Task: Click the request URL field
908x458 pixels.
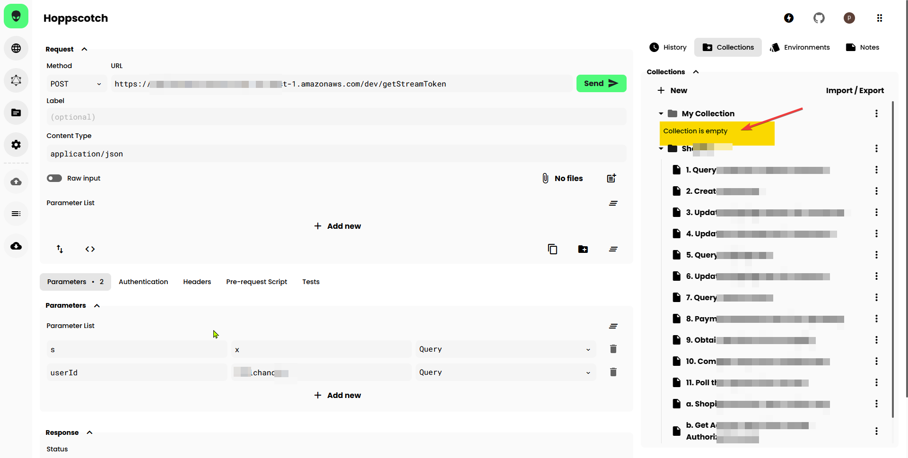Action: pyautogui.click(x=341, y=84)
